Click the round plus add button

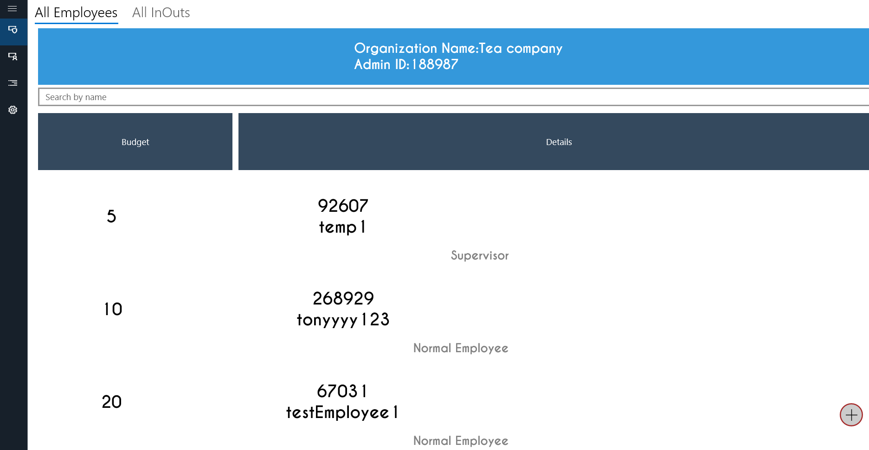pos(851,415)
